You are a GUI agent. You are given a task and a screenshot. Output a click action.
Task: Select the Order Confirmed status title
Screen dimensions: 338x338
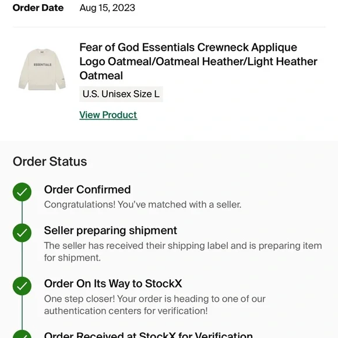87,190
